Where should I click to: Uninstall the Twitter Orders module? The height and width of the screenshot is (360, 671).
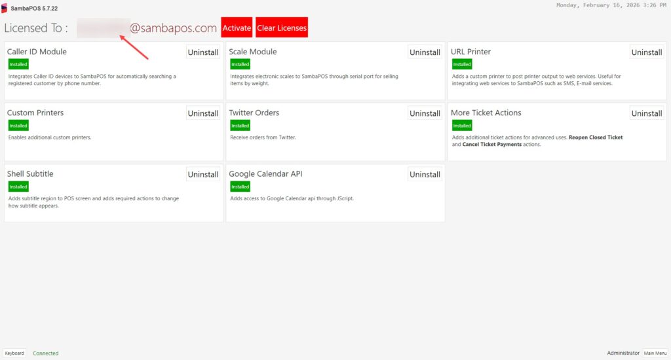click(x=425, y=113)
